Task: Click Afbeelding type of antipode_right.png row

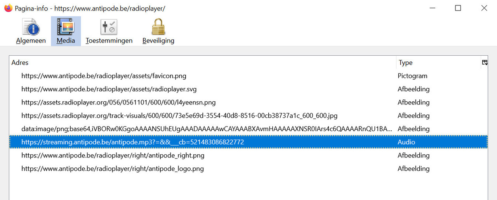Action: [414, 155]
